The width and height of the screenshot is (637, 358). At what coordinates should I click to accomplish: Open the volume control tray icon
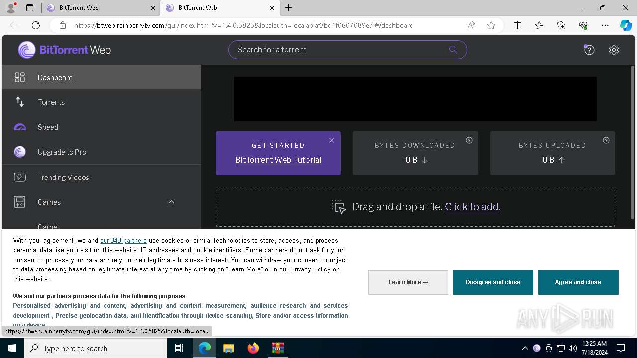point(573,348)
